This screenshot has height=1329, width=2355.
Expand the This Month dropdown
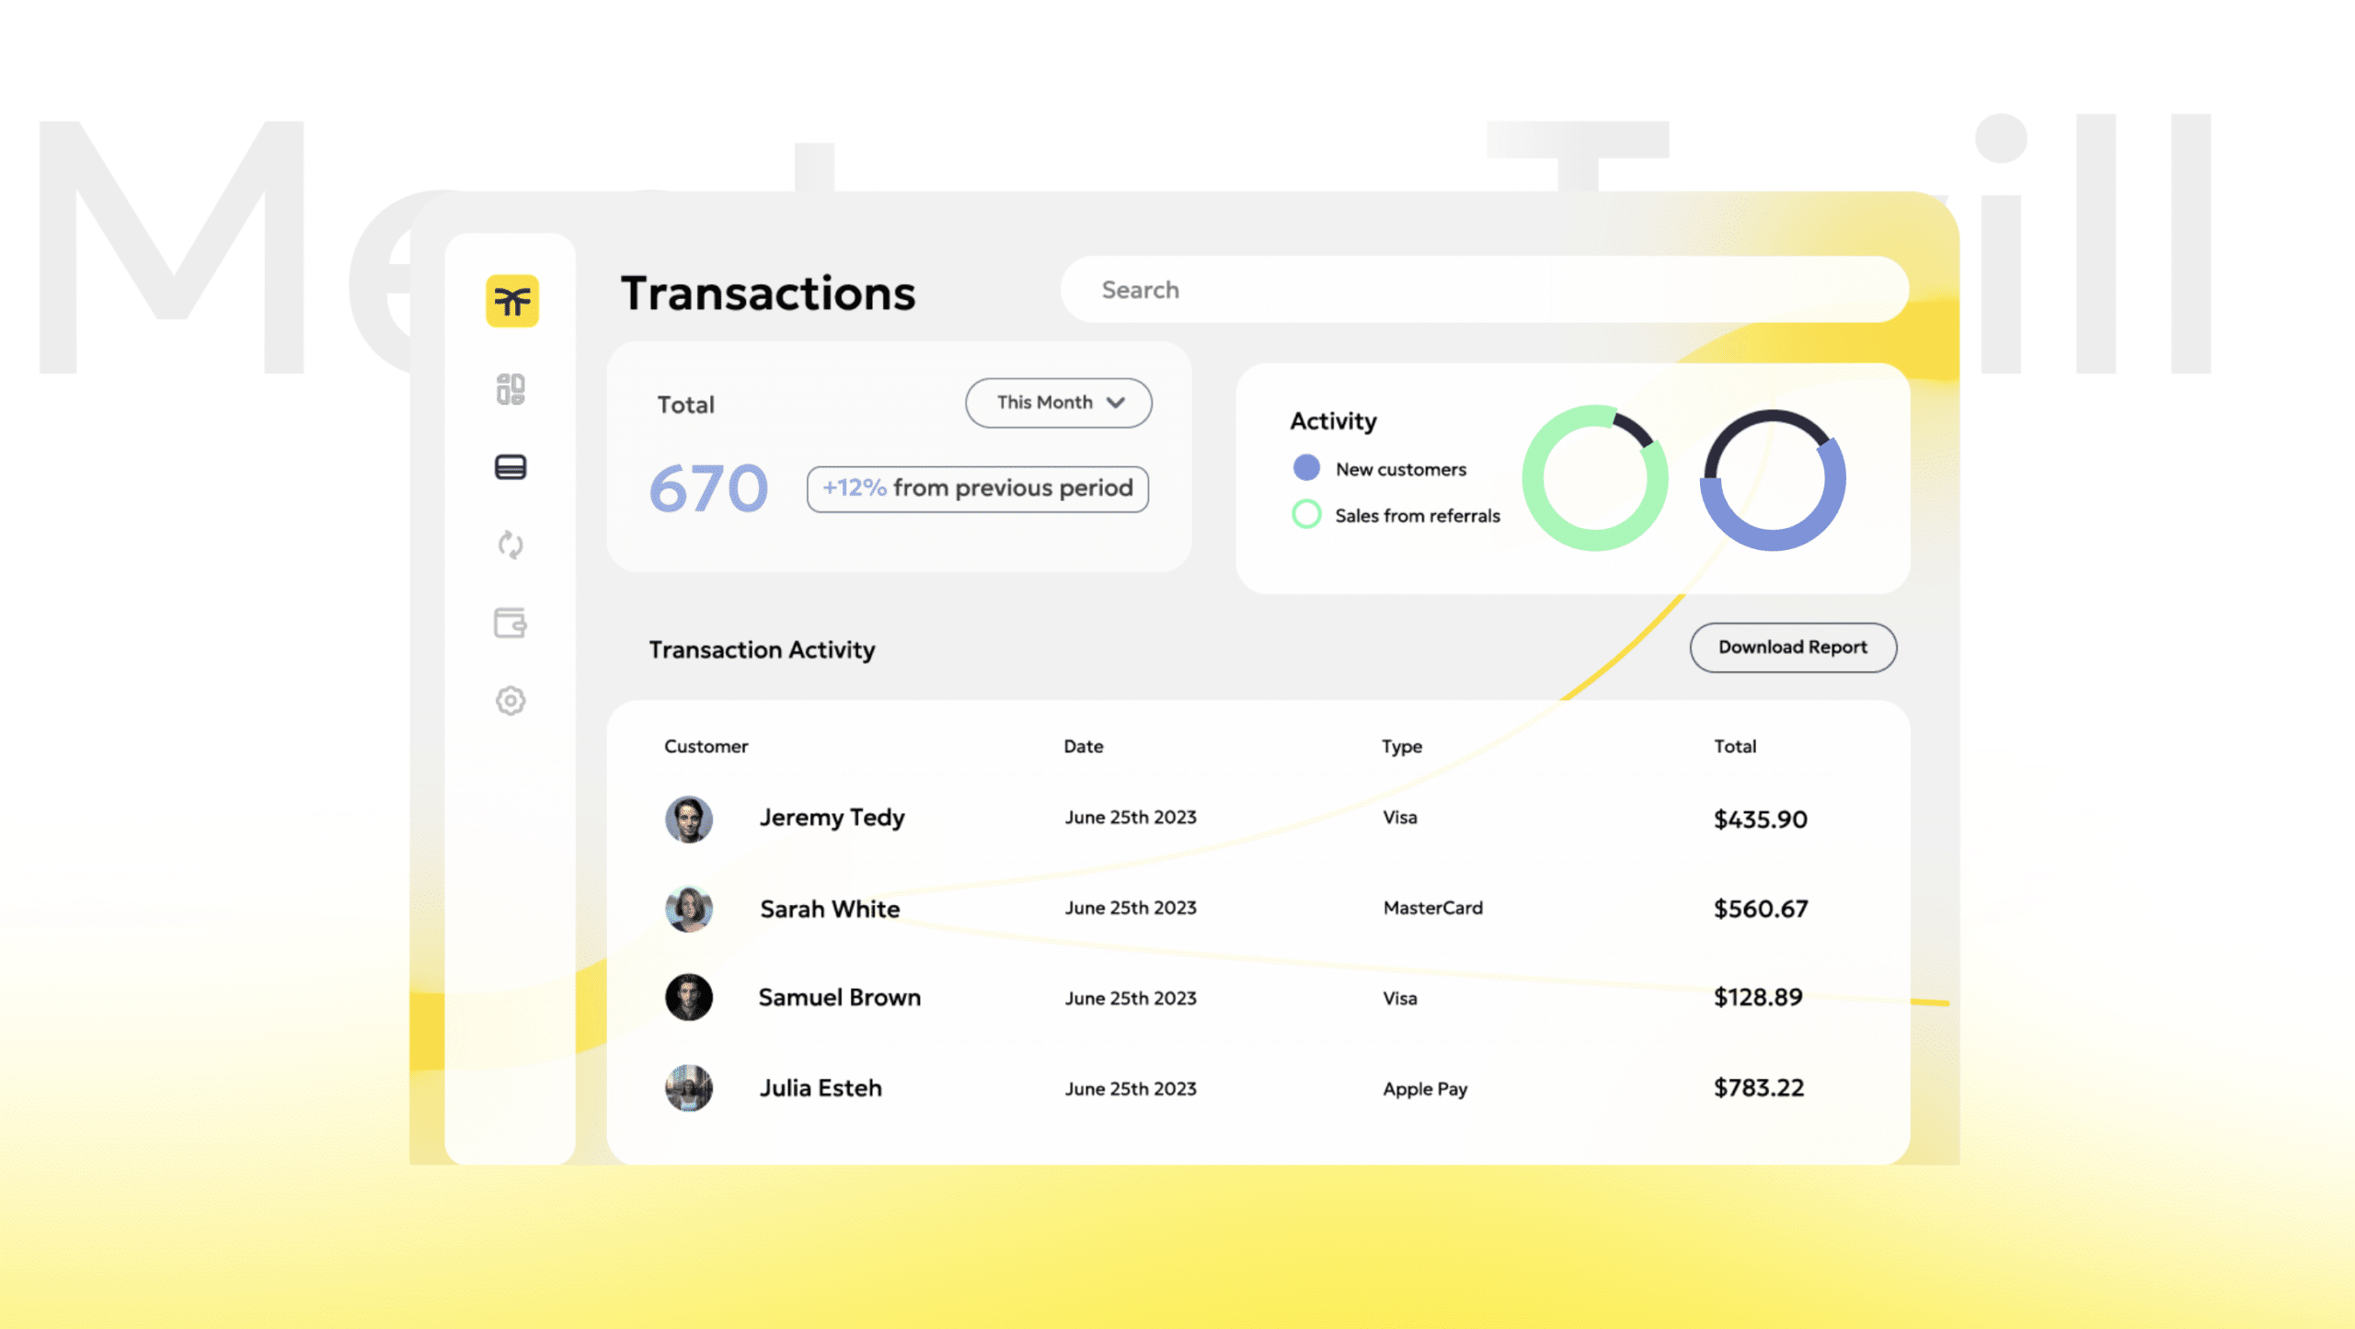click(x=1057, y=403)
